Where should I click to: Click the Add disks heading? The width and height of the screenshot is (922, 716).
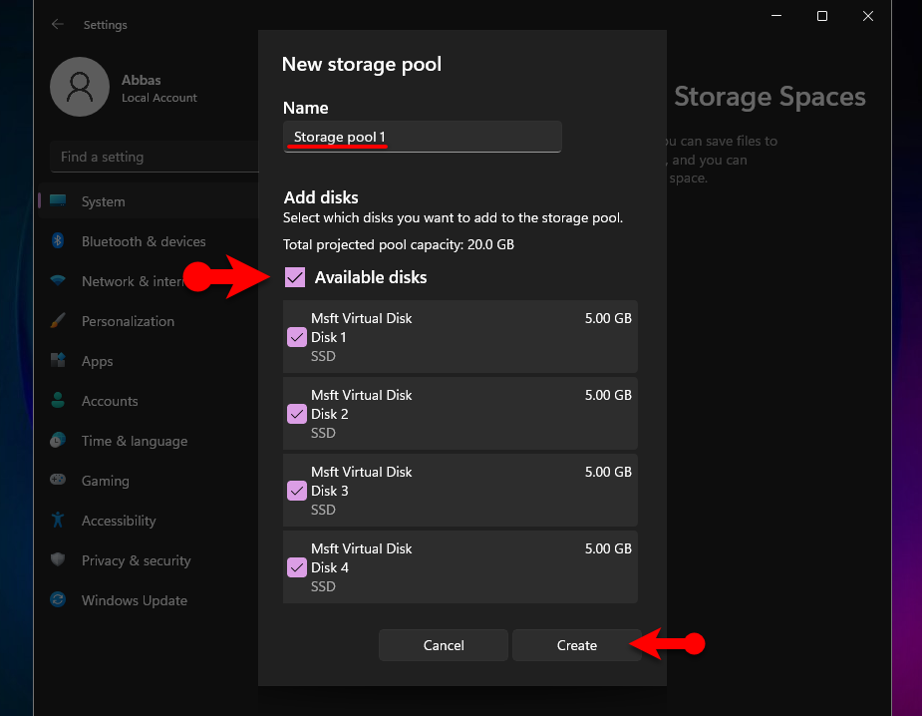pos(321,197)
